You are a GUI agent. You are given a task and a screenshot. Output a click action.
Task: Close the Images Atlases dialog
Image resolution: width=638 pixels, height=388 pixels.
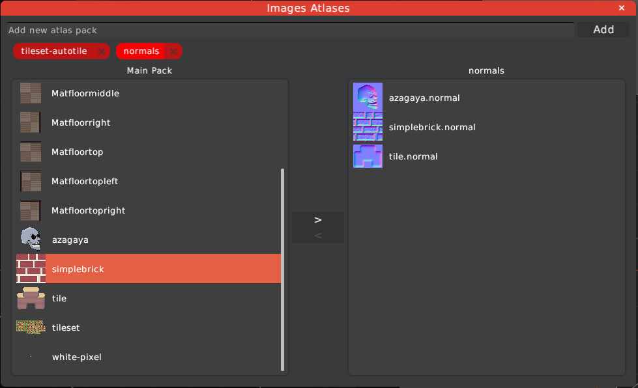pyautogui.click(x=621, y=8)
